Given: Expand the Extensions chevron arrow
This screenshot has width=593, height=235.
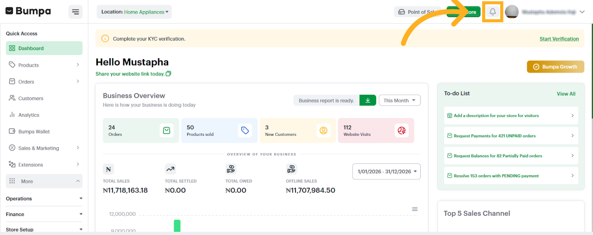Looking at the screenshot, I should click(78, 164).
